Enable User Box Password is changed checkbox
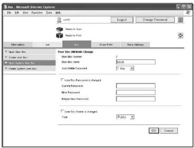The height and width of the screenshot is (148, 194). pyautogui.click(x=62, y=80)
